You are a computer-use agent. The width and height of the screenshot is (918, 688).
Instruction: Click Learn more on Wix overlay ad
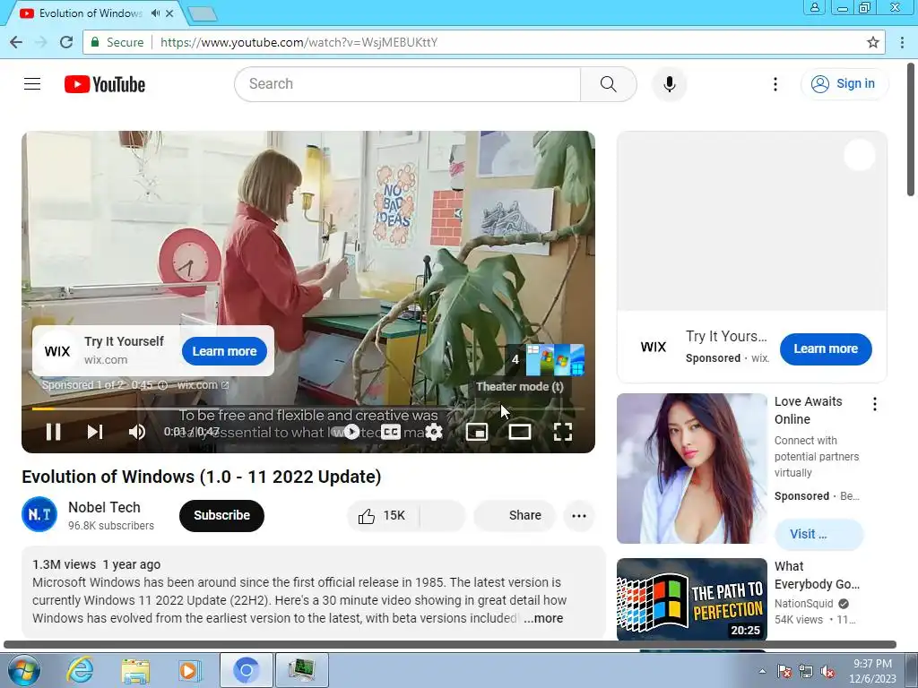click(225, 351)
